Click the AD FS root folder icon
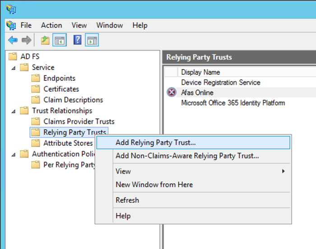Screen dimensions: 316x249 tap(13, 56)
